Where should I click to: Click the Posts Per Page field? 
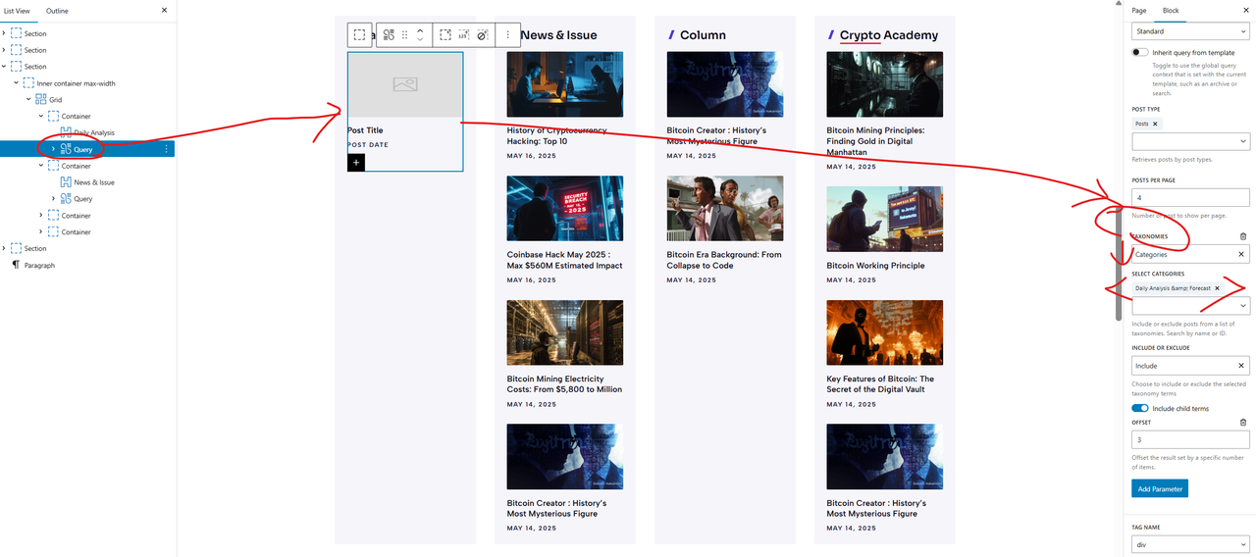[x=1190, y=198]
